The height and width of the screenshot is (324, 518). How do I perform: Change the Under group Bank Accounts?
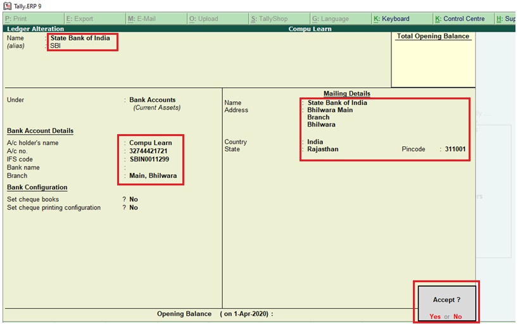(x=152, y=100)
